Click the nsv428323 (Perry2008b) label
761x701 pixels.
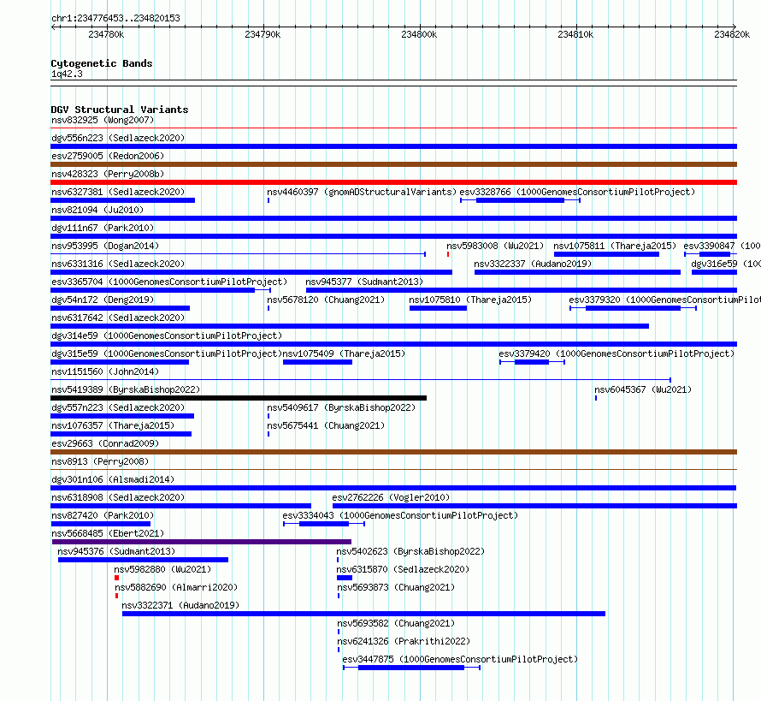tap(108, 174)
